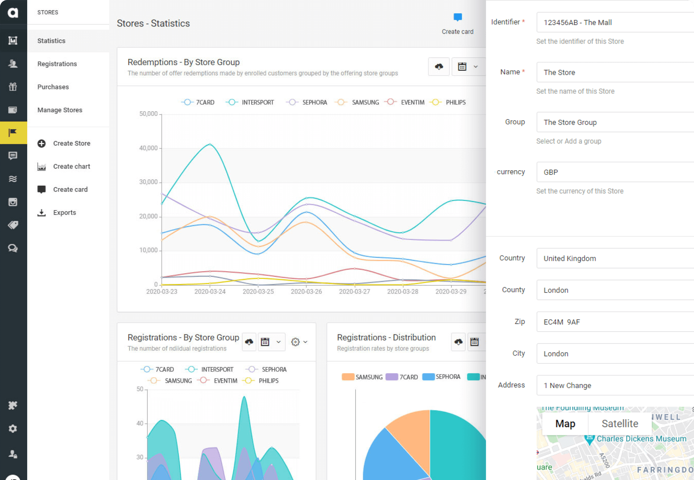Open the chat bubbles icon in sidebar
Viewport: 694px width, 480px height.
(13, 248)
